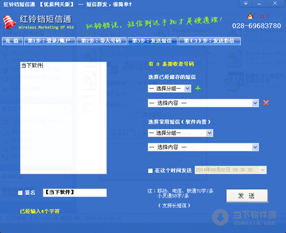Image resolution: width=286 pixels, height=233 pixels.
Task: Click the phone number 028-69683780
Action: 256,26
